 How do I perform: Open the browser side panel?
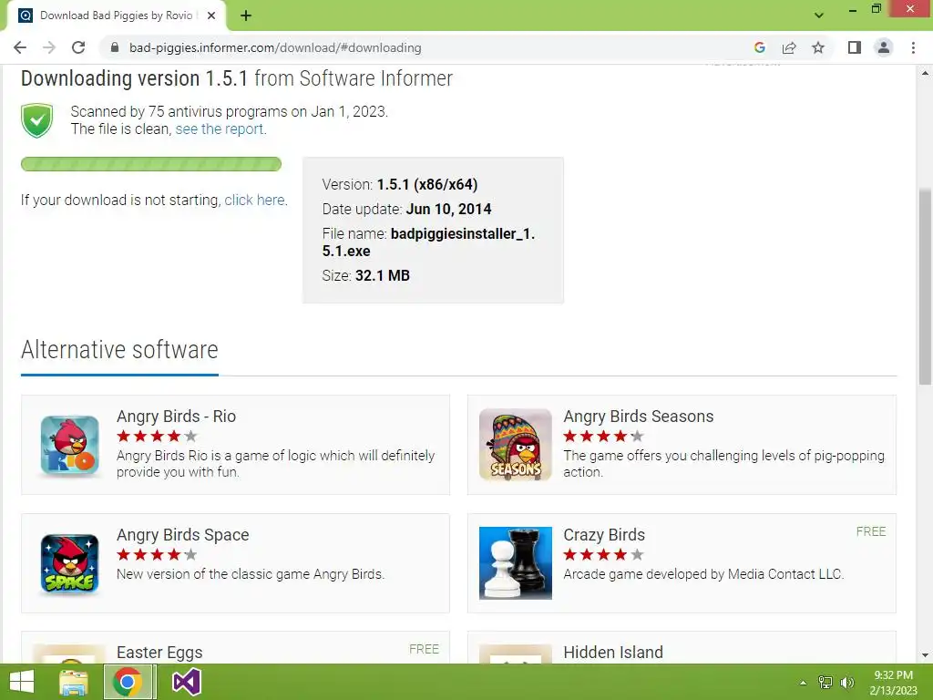[855, 47]
